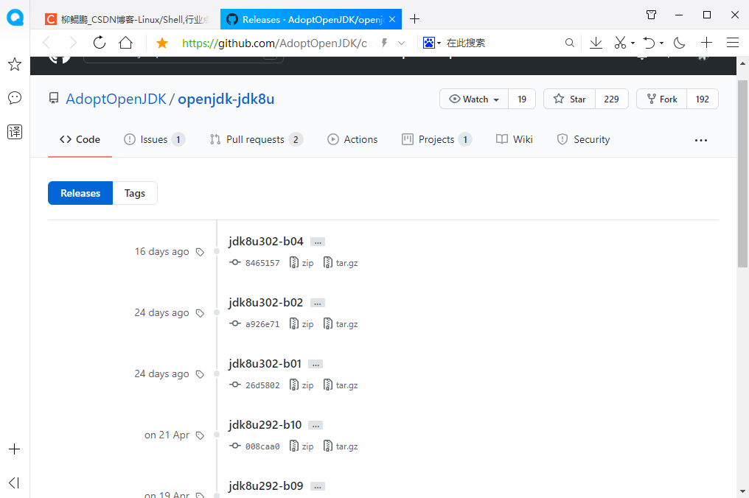Download zip for jdk8u292-b10
Screen dimensions: 749x498
point(302,446)
